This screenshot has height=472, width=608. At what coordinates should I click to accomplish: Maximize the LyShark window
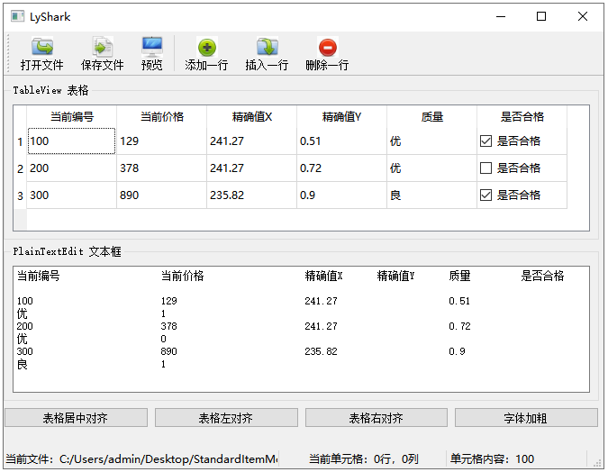(541, 16)
